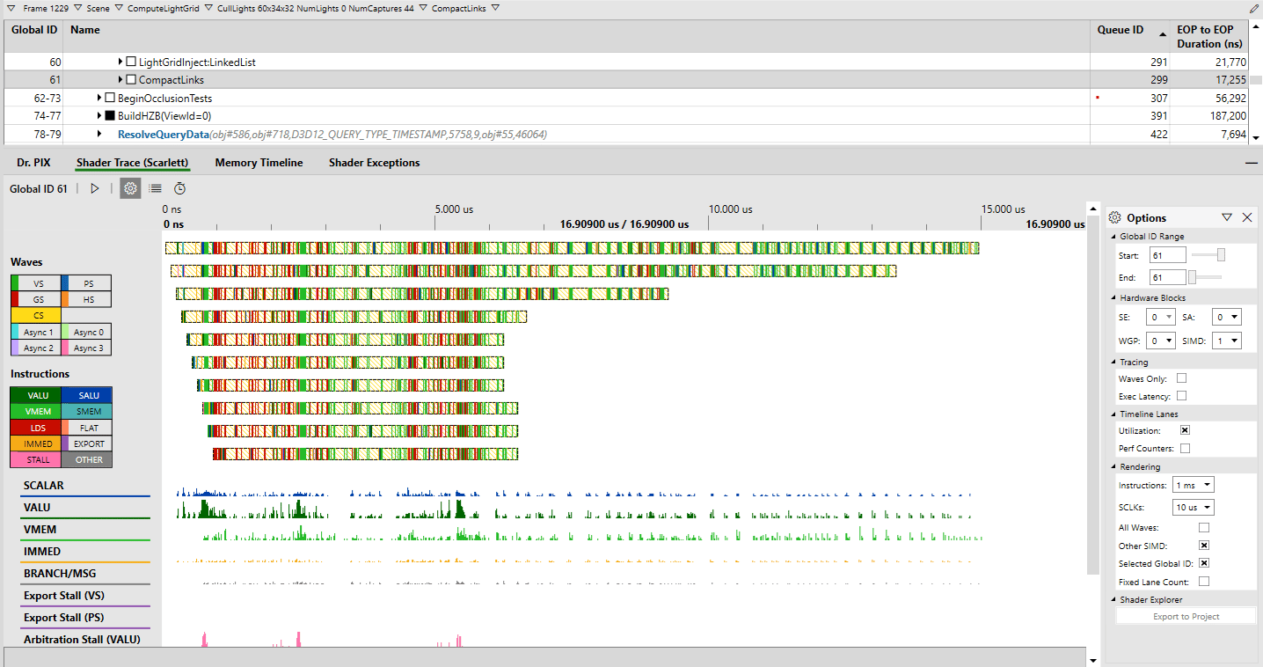This screenshot has height=667, width=1263.
Task: Open the WGP dropdown
Action: (1160, 341)
